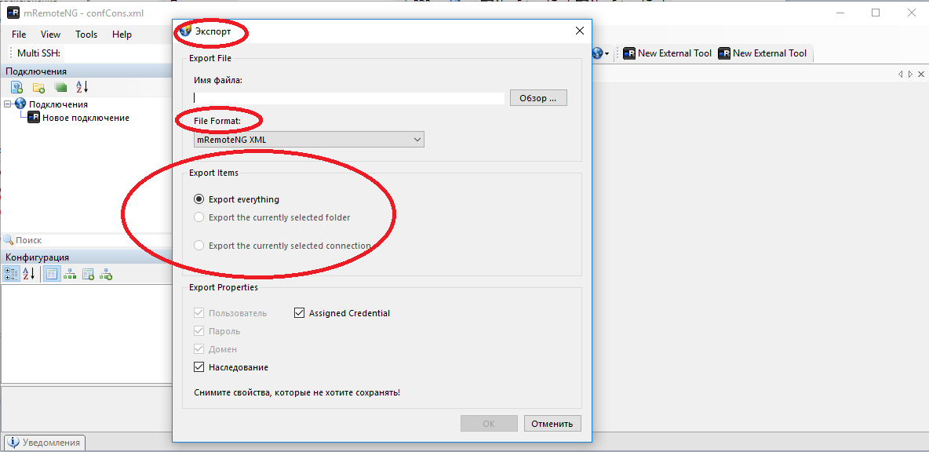Click the left tab-scroll arrow in document area
Image resolution: width=929 pixels, height=452 pixels.
pyautogui.click(x=901, y=74)
